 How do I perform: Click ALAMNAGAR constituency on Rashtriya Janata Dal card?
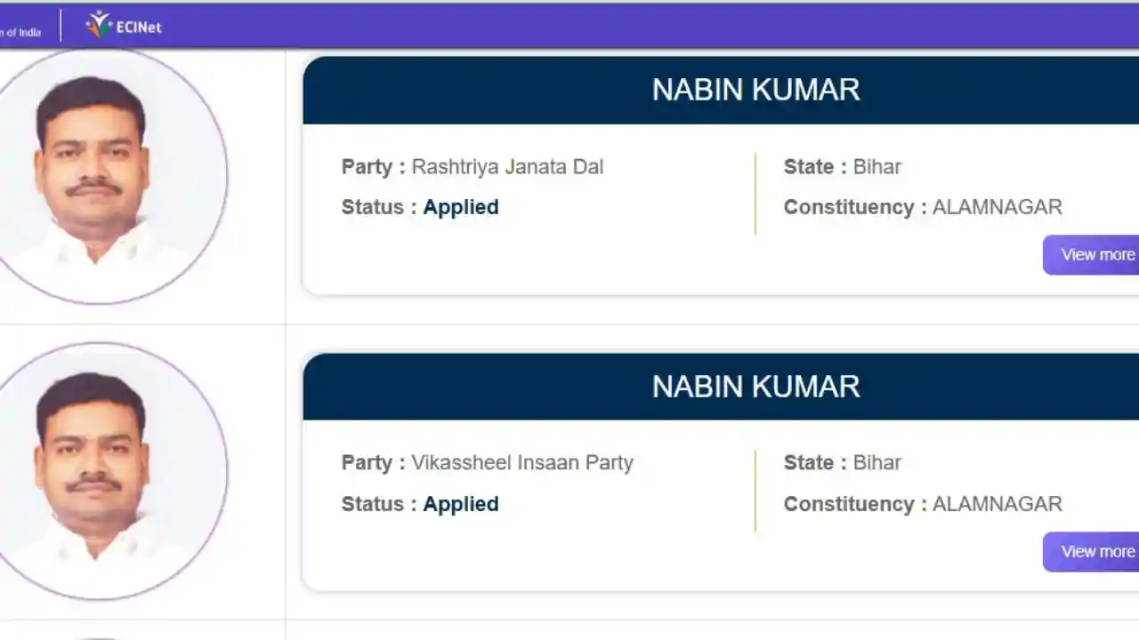tap(997, 207)
